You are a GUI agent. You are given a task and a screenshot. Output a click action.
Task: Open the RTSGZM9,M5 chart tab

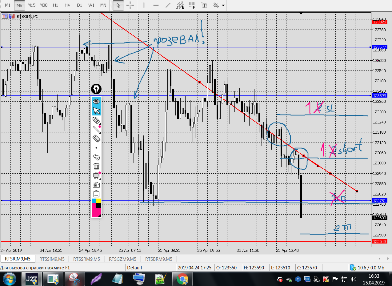coord(123,259)
